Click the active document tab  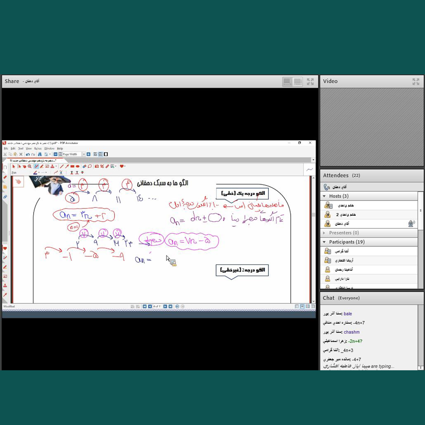34,161
